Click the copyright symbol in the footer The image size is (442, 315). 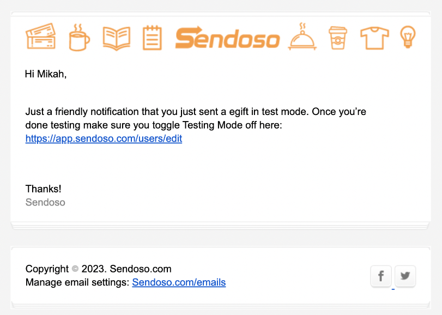coord(75,269)
